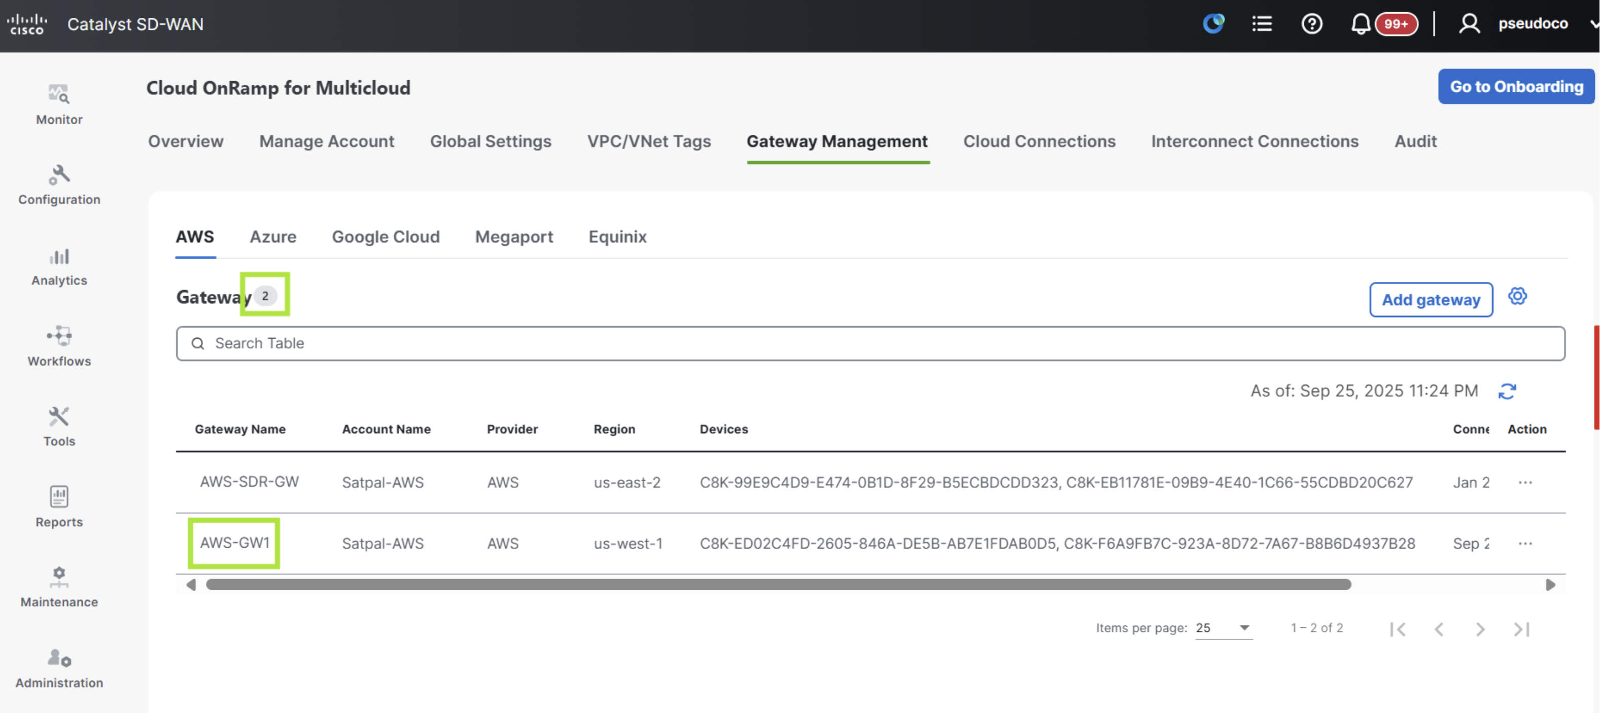Click the left scroll arrow of table

191,585
